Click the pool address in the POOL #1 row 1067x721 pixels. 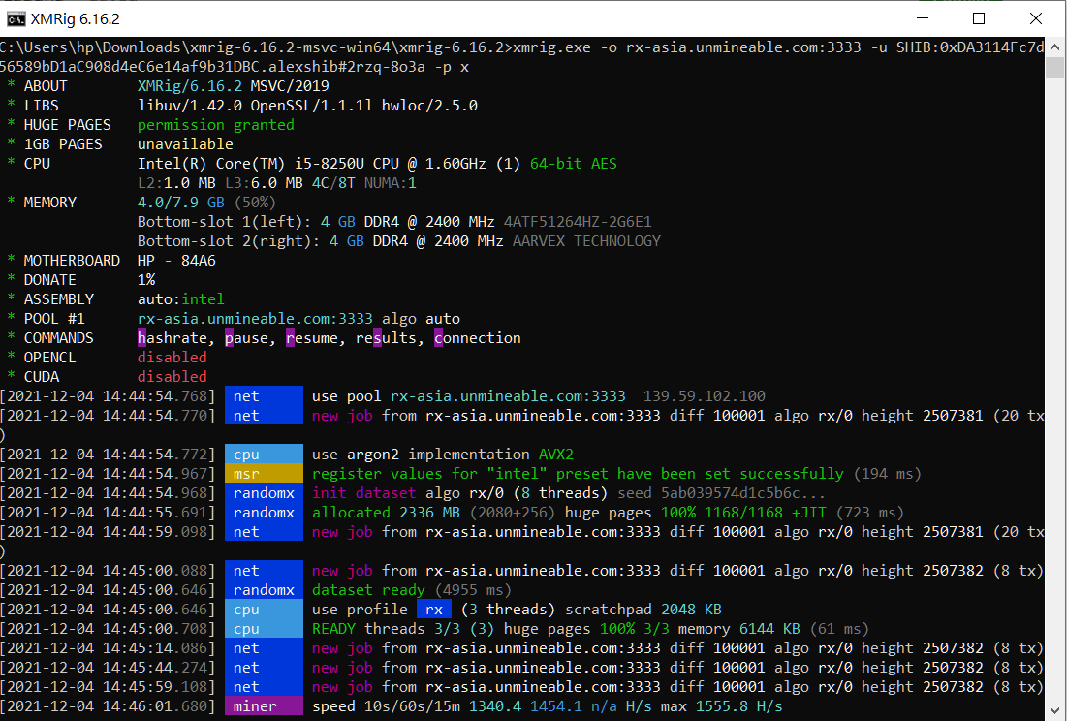click(255, 319)
